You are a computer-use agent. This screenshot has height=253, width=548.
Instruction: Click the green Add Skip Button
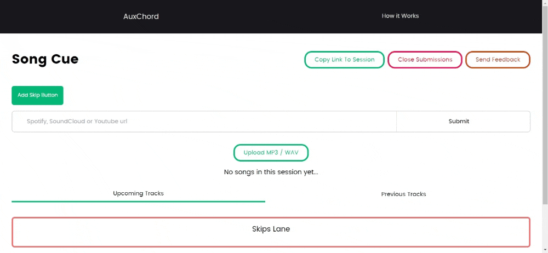click(37, 95)
